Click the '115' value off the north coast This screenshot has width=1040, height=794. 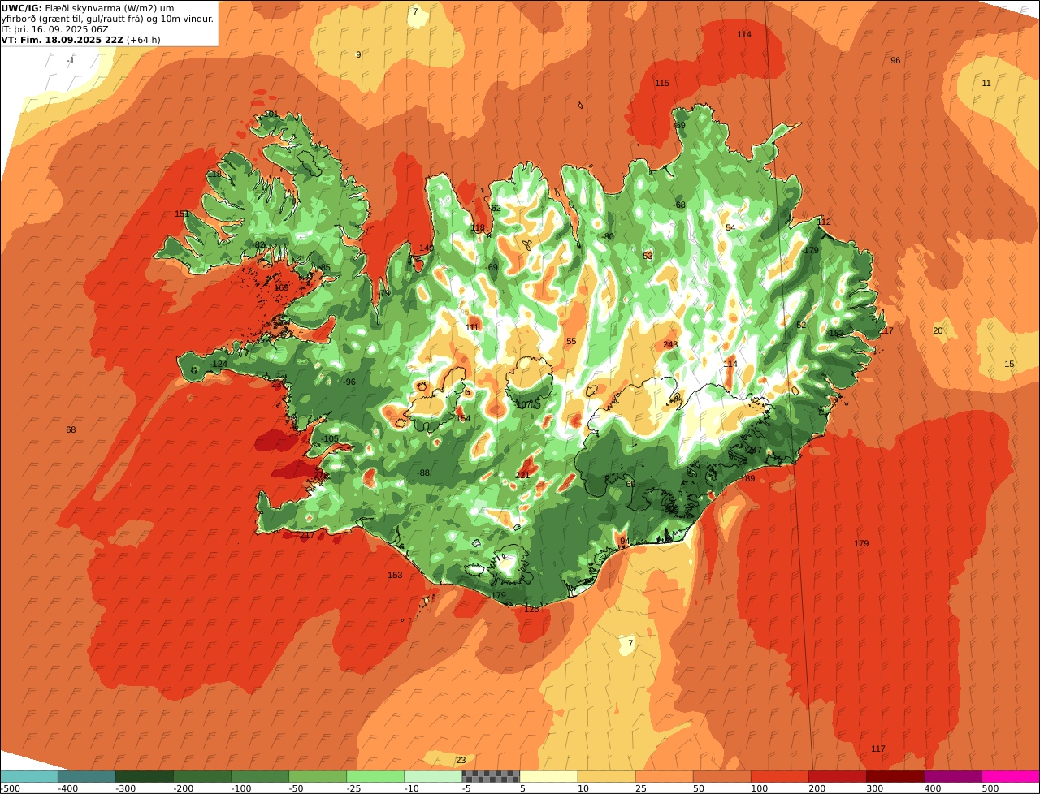662,84
